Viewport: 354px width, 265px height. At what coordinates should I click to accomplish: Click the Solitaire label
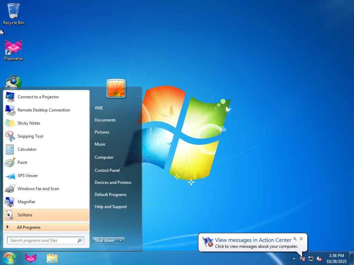[25, 215]
